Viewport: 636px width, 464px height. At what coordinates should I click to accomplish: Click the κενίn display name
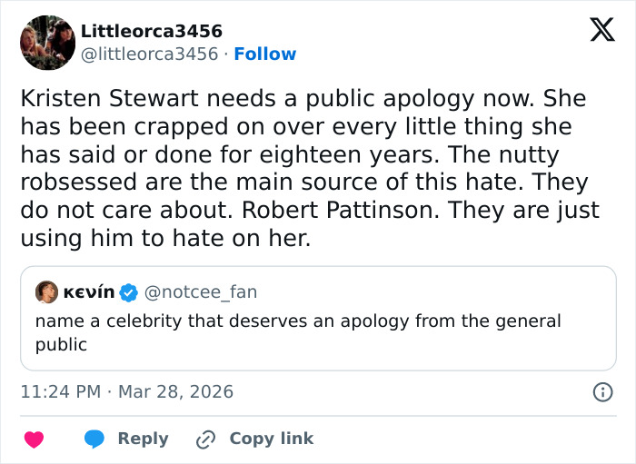[88, 292]
